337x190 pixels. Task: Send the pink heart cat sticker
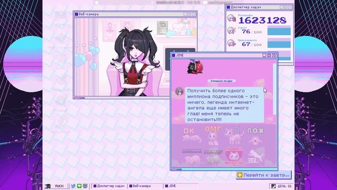click(x=234, y=156)
